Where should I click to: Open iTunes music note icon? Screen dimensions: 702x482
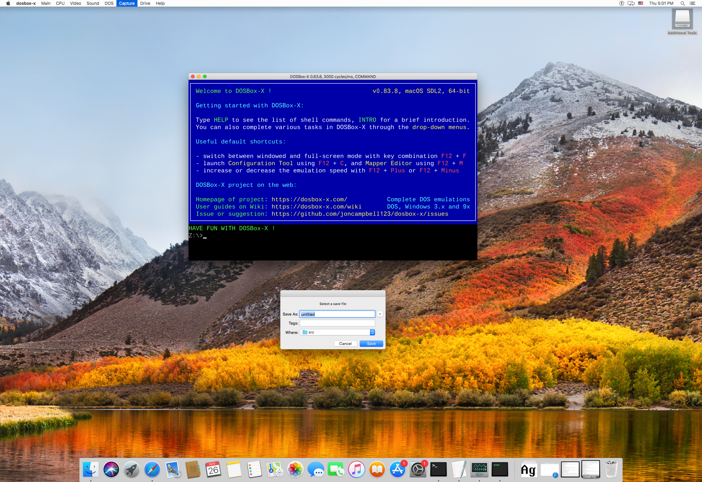[x=357, y=470]
